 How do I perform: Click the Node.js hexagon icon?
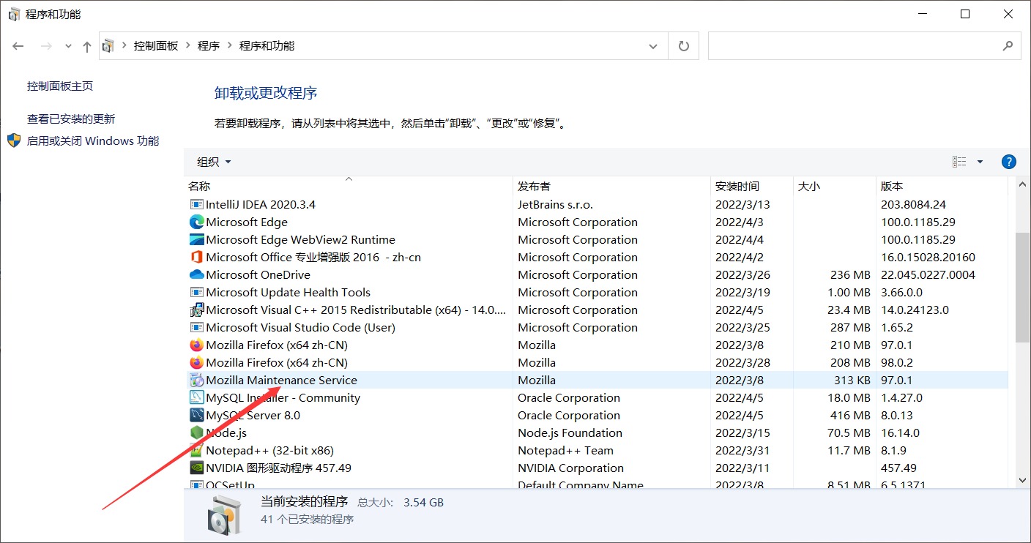coord(196,433)
